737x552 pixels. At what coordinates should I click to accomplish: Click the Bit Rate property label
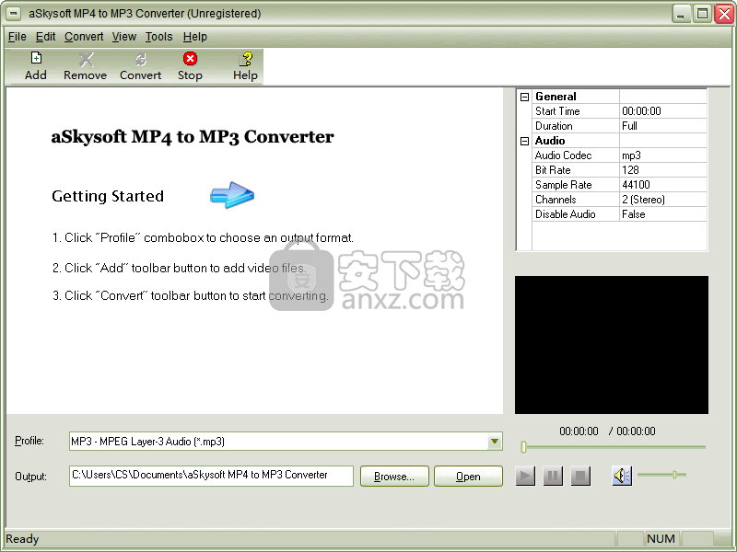(x=553, y=170)
